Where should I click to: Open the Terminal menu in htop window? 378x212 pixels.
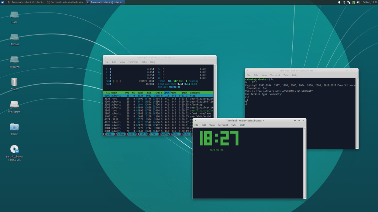coord(133,62)
